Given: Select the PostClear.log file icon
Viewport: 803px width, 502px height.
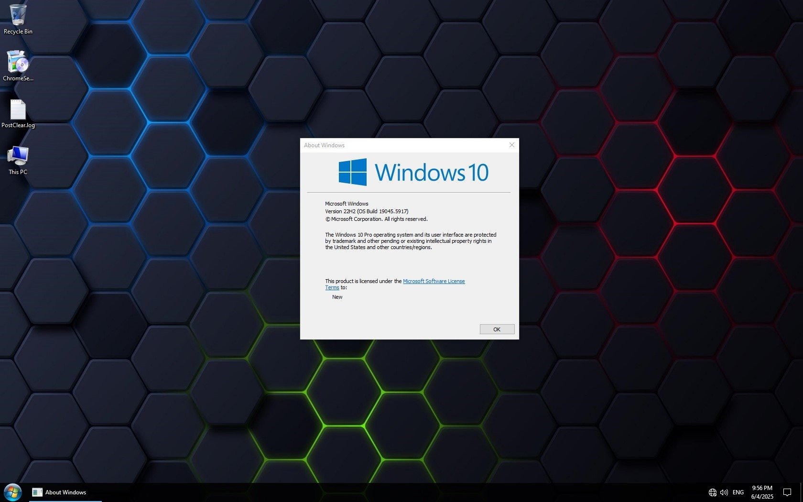Looking at the screenshot, I should click(x=18, y=114).
